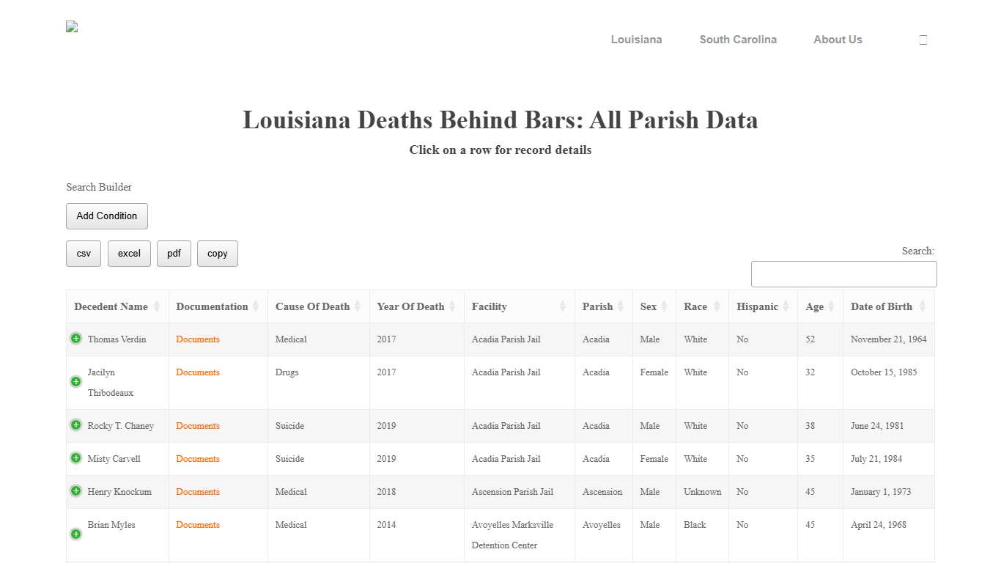Image resolution: width=1001 pixels, height=563 pixels.
Task: Toggle ascending sort on the Age column
Action: coord(832,306)
